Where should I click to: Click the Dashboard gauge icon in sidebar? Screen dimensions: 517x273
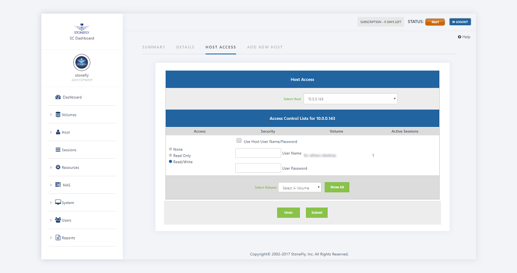[58, 97]
